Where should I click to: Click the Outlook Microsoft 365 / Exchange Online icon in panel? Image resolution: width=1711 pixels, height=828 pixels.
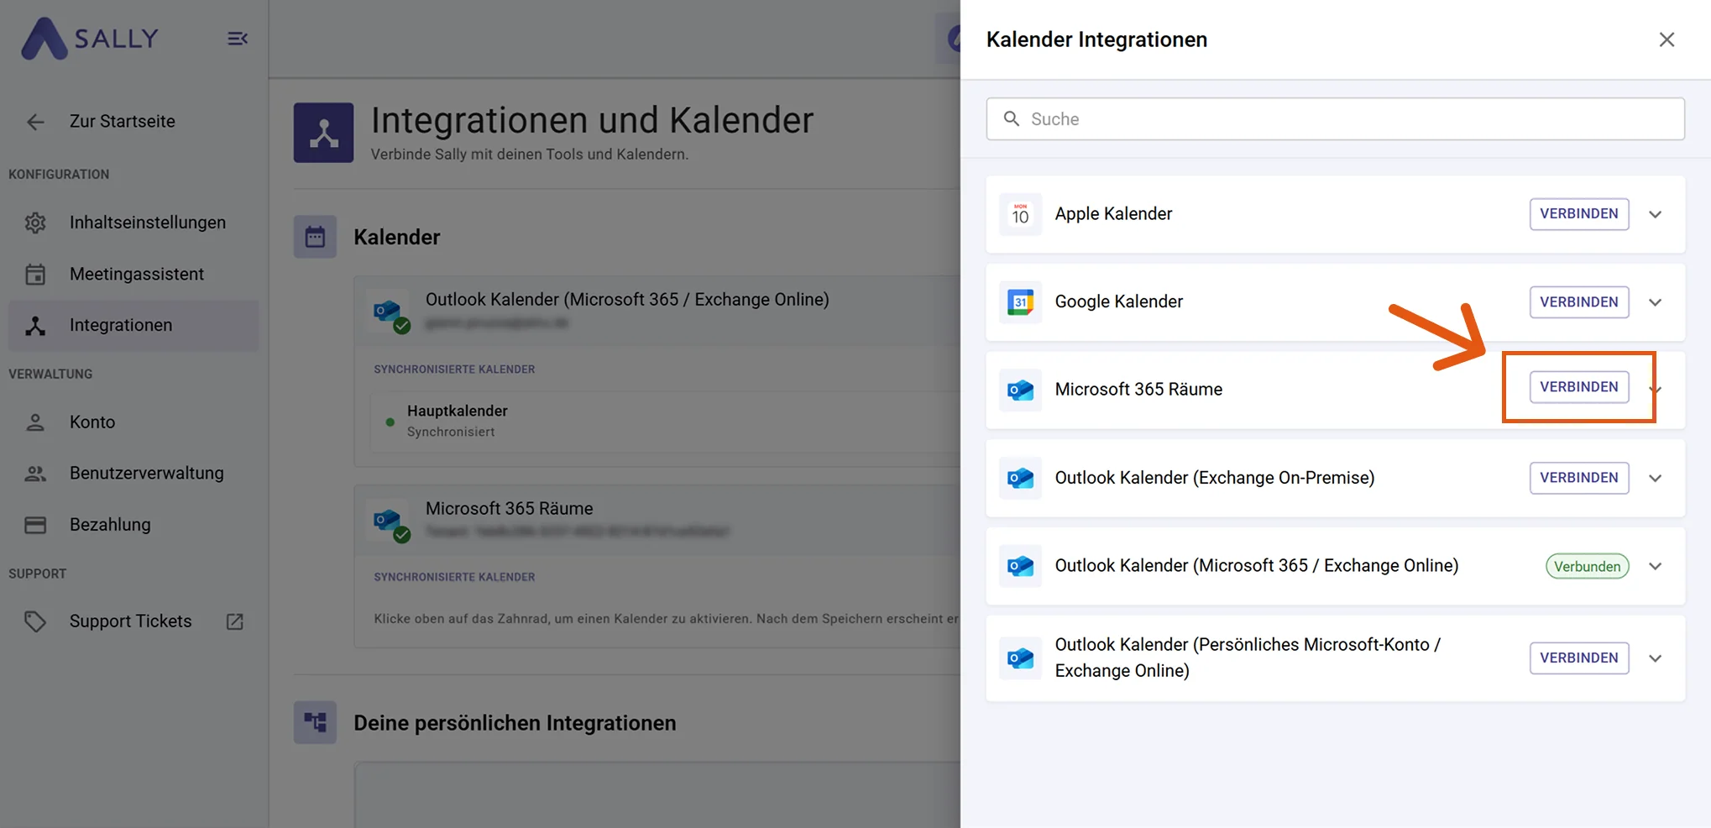click(x=1020, y=566)
